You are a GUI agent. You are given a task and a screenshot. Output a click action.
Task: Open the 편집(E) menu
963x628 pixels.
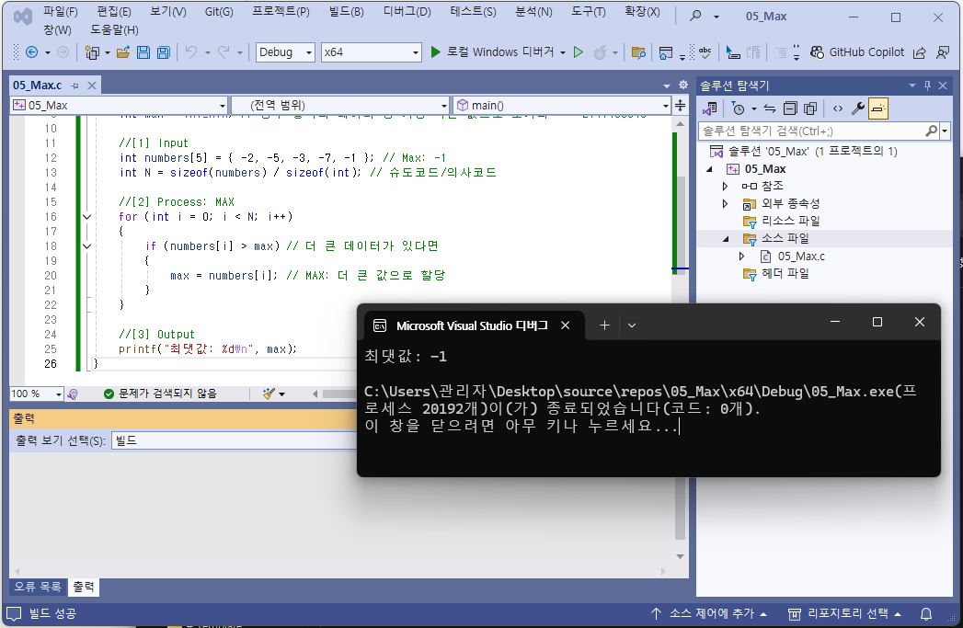[114, 12]
